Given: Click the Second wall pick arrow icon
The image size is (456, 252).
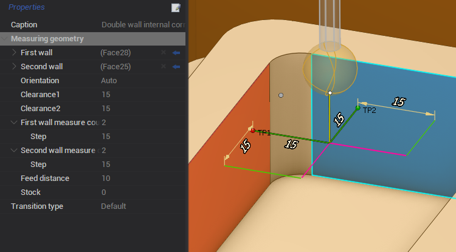Looking at the screenshot, I should [176, 67].
